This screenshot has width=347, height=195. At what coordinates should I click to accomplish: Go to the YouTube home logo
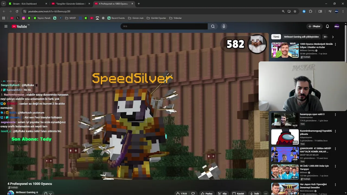[x=19, y=26]
